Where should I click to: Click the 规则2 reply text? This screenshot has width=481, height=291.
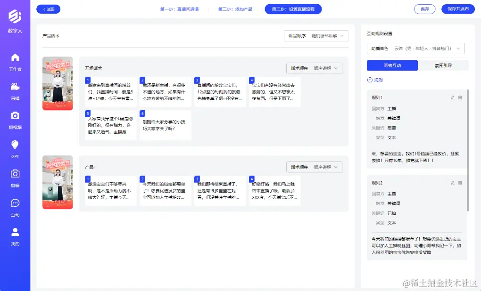pyautogui.click(x=416, y=246)
